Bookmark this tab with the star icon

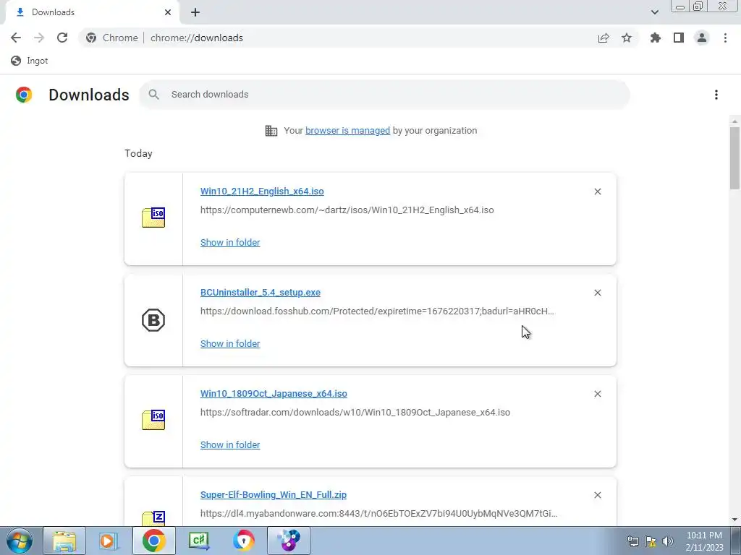[x=627, y=38]
